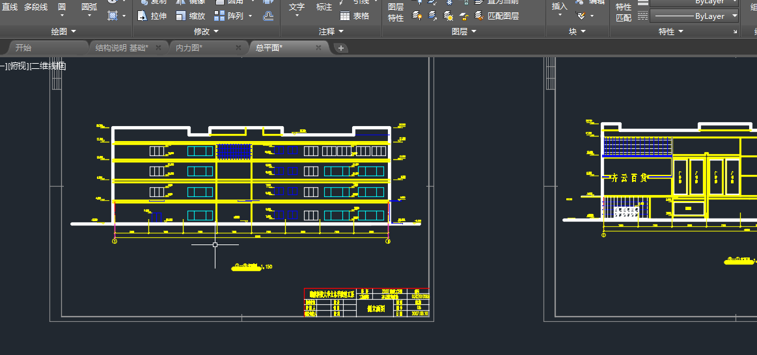The image size is (757, 355).
Task: Open the dropdown under 圆弧 arc tool
Action: (x=89, y=16)
